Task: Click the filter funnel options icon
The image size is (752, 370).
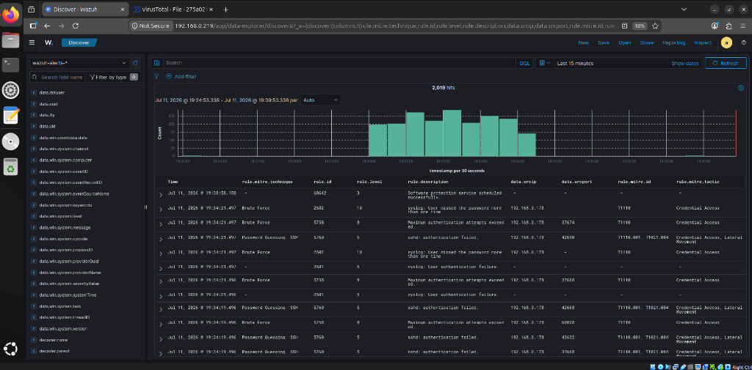Action: [156, 76]
